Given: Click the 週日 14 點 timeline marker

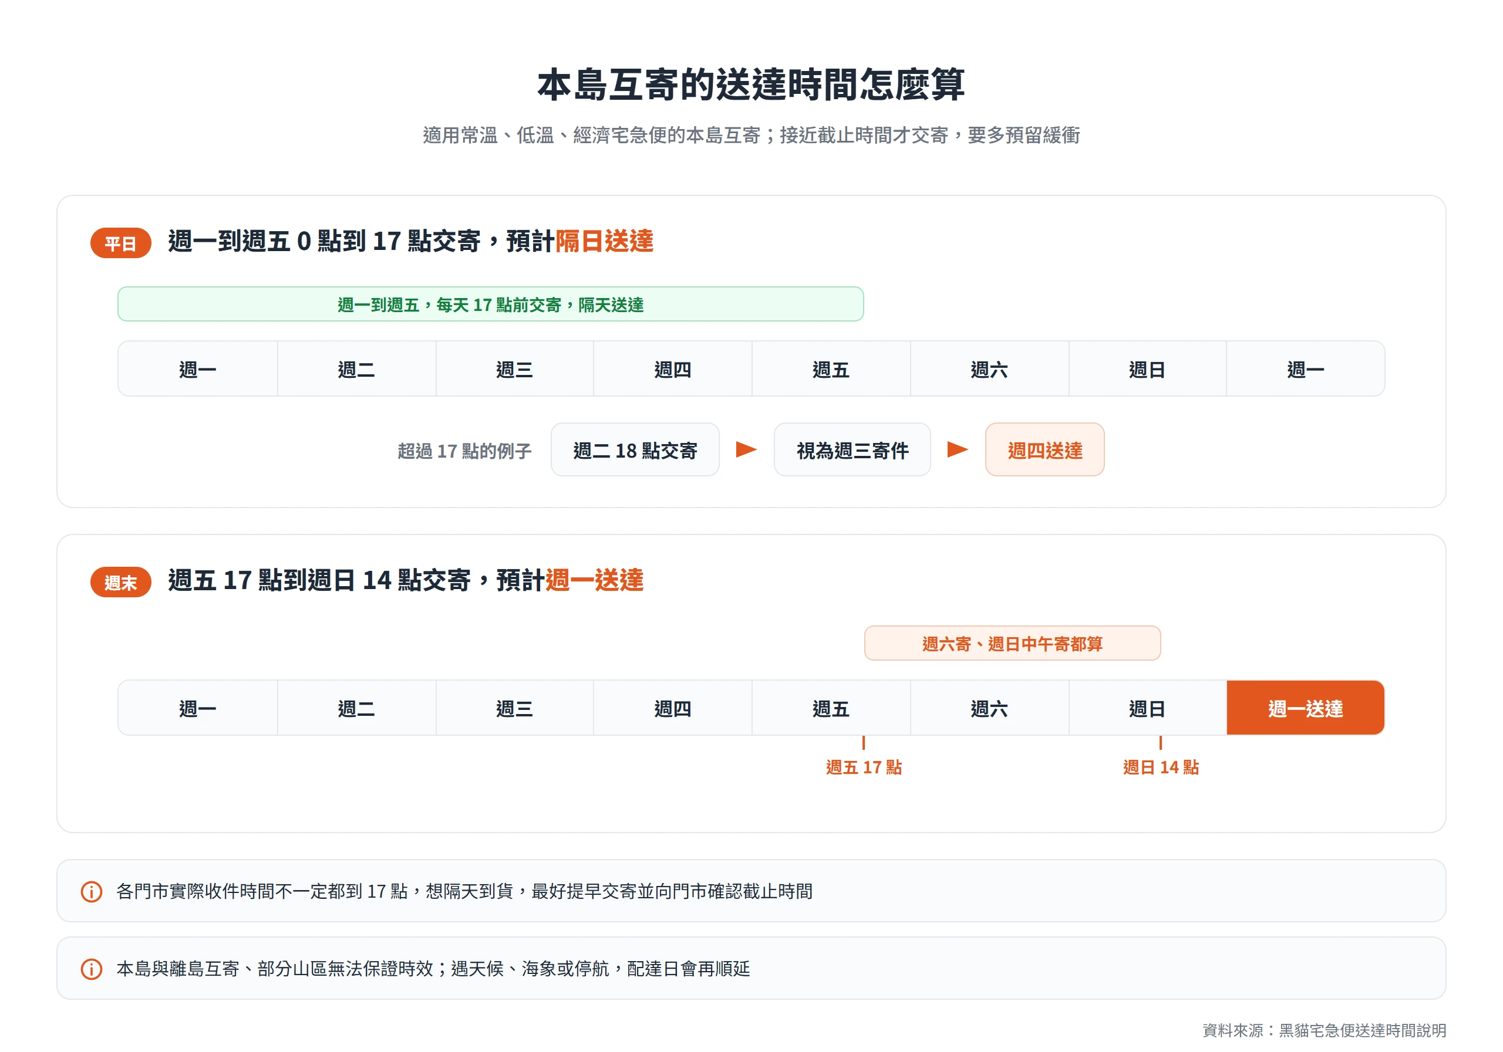Looking at the screenshot, I should tap(1161, 767).
